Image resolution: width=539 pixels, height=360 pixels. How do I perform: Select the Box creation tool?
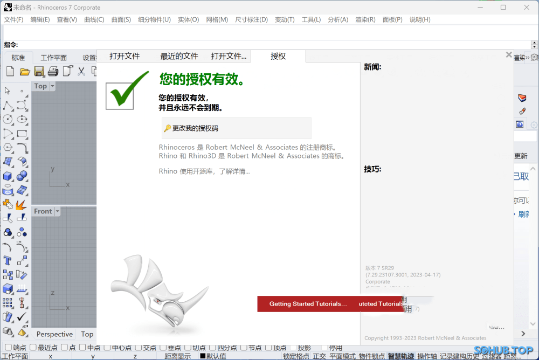click(8, 176)
